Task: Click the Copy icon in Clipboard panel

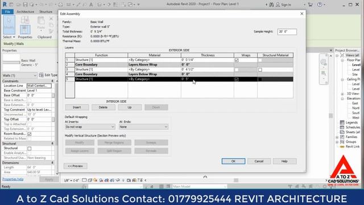Action: (x=51, y=24)
